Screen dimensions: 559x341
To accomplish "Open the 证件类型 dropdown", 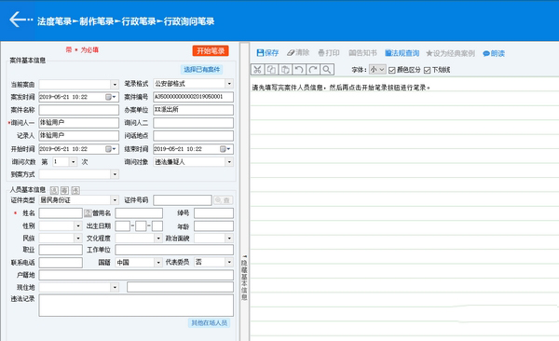I will 115,200.
